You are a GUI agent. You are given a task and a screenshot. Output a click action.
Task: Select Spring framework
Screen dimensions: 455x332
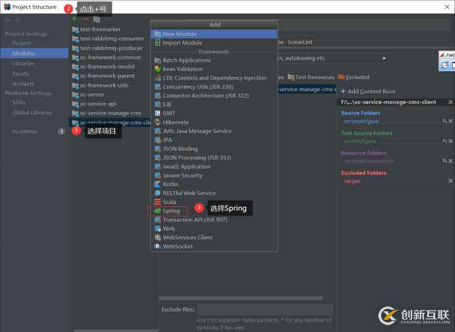214,211
